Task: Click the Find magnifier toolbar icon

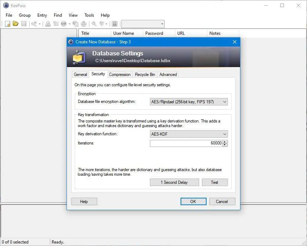Action: [x=94, y=24]
